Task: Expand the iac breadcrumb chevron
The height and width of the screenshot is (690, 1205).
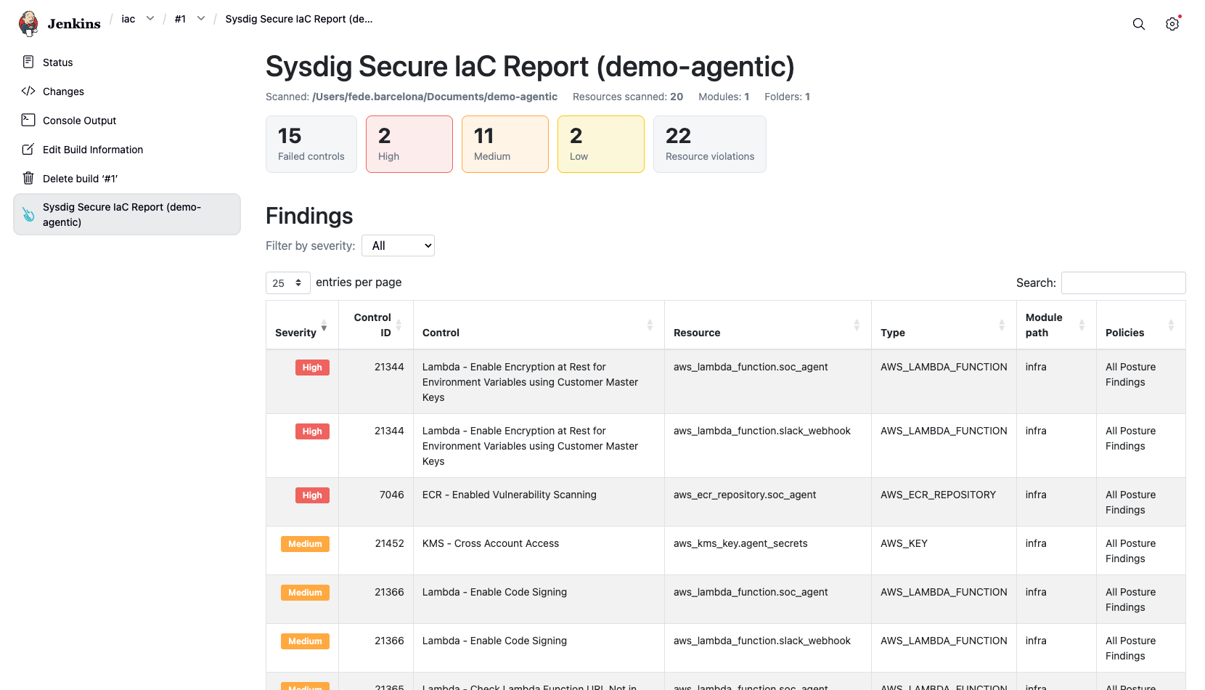Action: (x=150, y=19)
